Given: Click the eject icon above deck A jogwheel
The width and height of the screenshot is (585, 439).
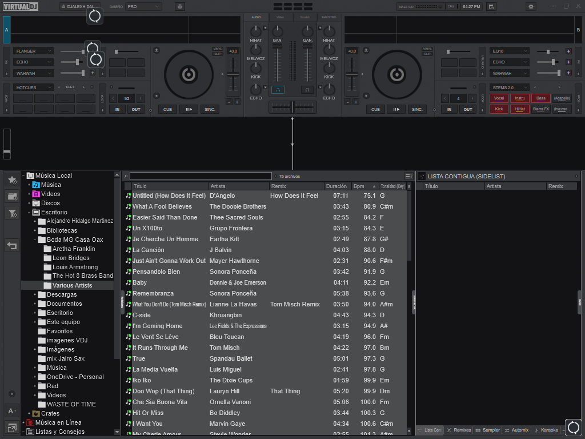Looking at the screenshot, I should pos(157,50).
